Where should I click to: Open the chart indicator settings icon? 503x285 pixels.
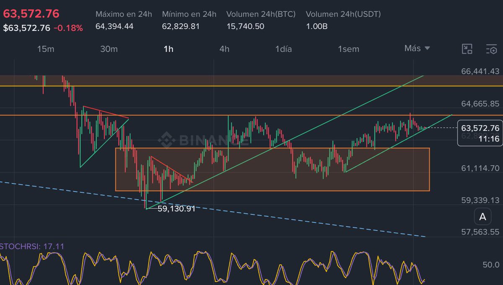click(x=491, y=49)
